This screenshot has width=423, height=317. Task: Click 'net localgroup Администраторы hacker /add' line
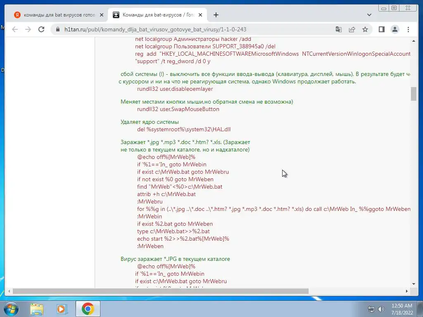click(193, 39)
